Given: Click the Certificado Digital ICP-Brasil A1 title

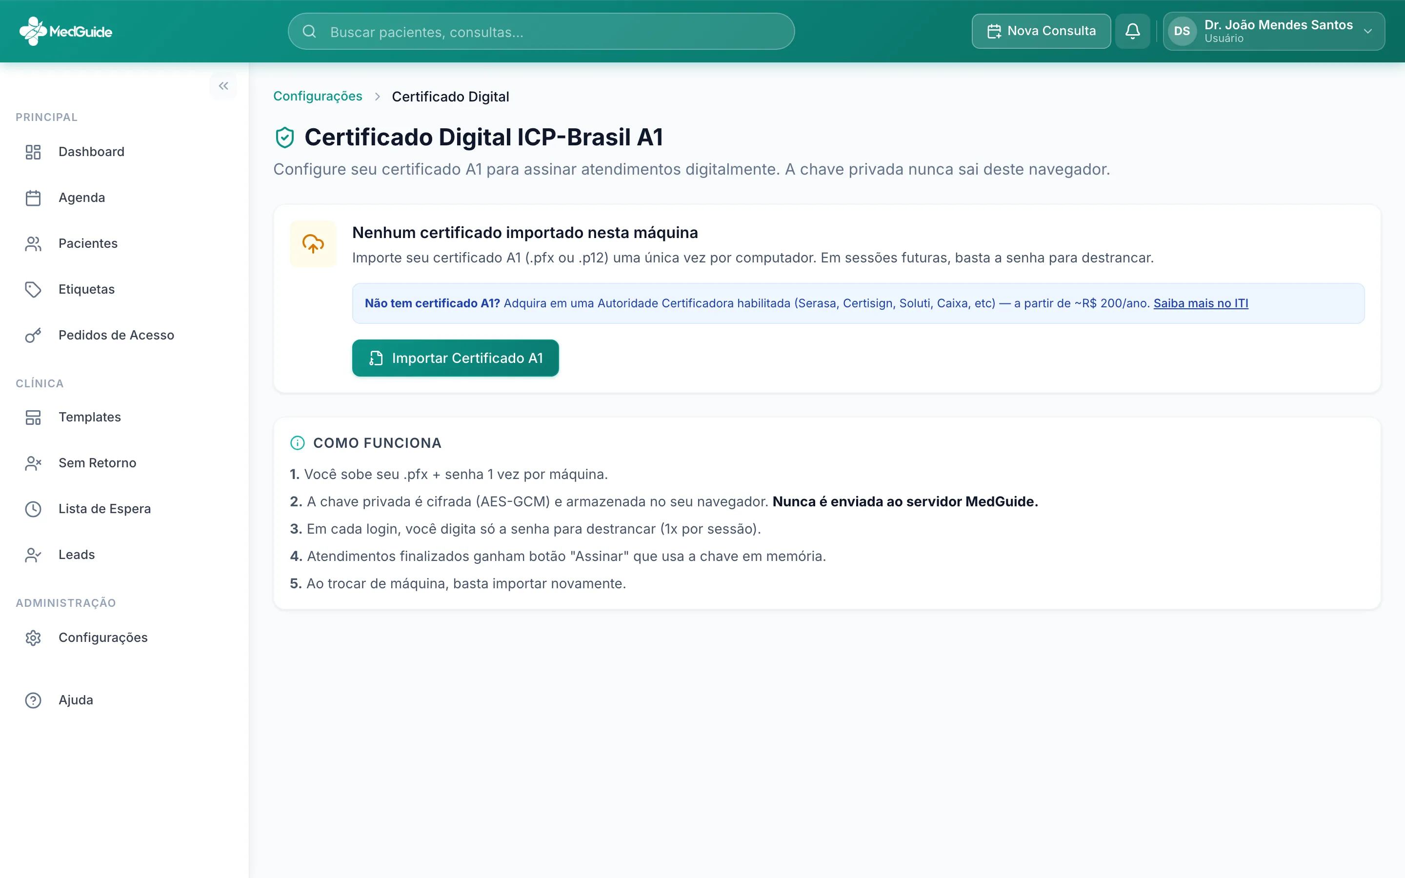Looking at the screenshot, I should tap(483, 138).
